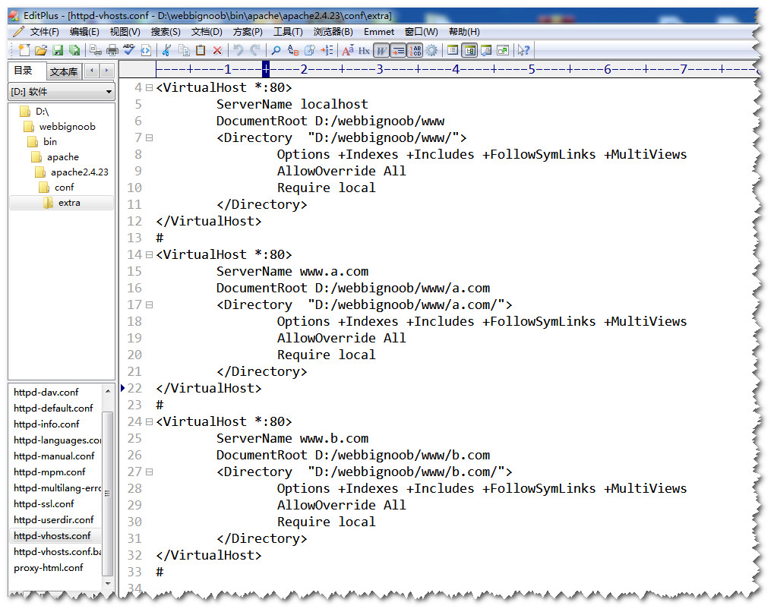
Task: Open preferences with the gear icon
Action: 432,50
